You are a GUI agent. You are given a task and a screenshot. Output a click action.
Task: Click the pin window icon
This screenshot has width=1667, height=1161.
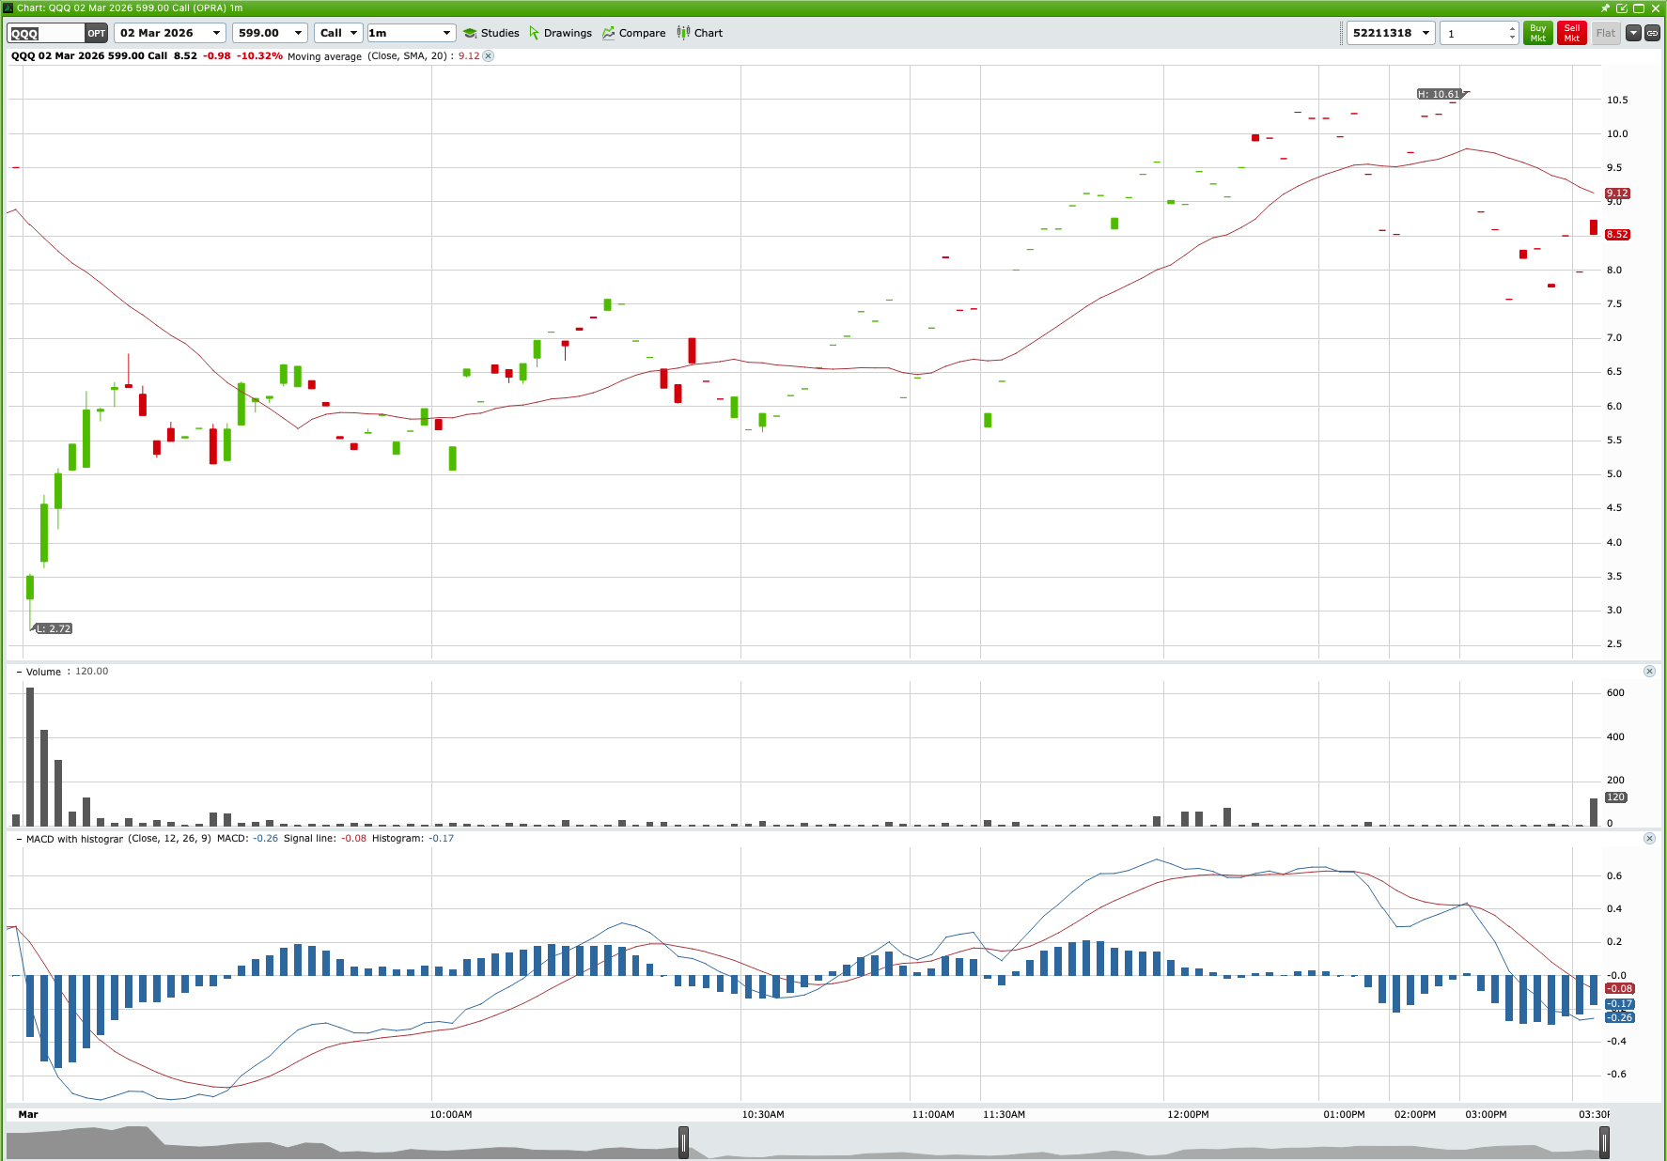point(1605,8)
